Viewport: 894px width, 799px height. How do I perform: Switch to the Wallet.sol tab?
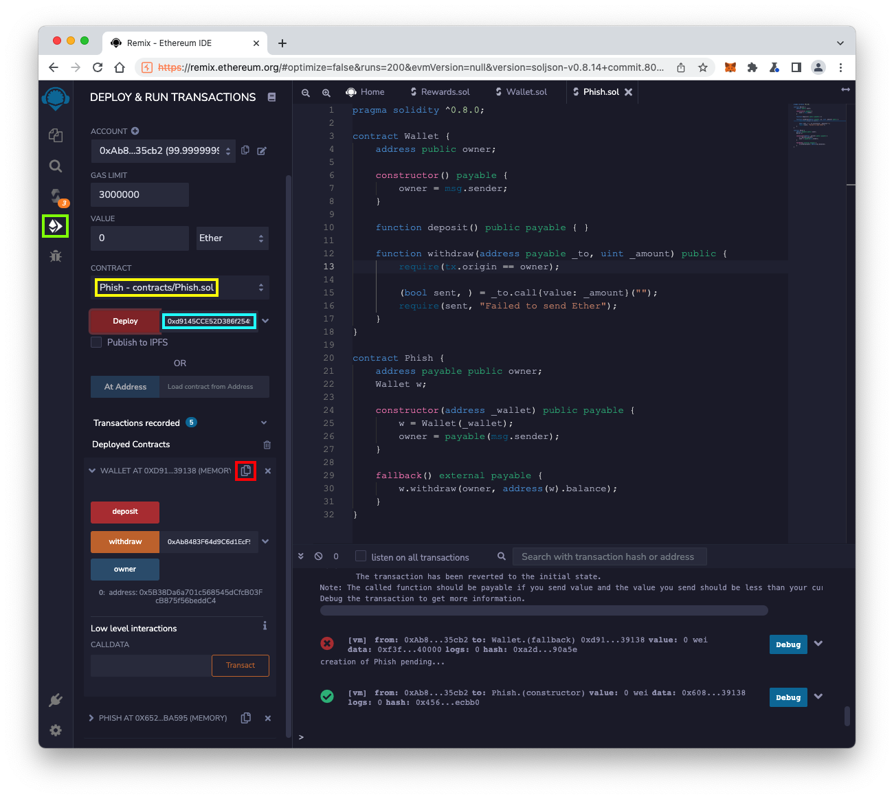pos(522,92)
